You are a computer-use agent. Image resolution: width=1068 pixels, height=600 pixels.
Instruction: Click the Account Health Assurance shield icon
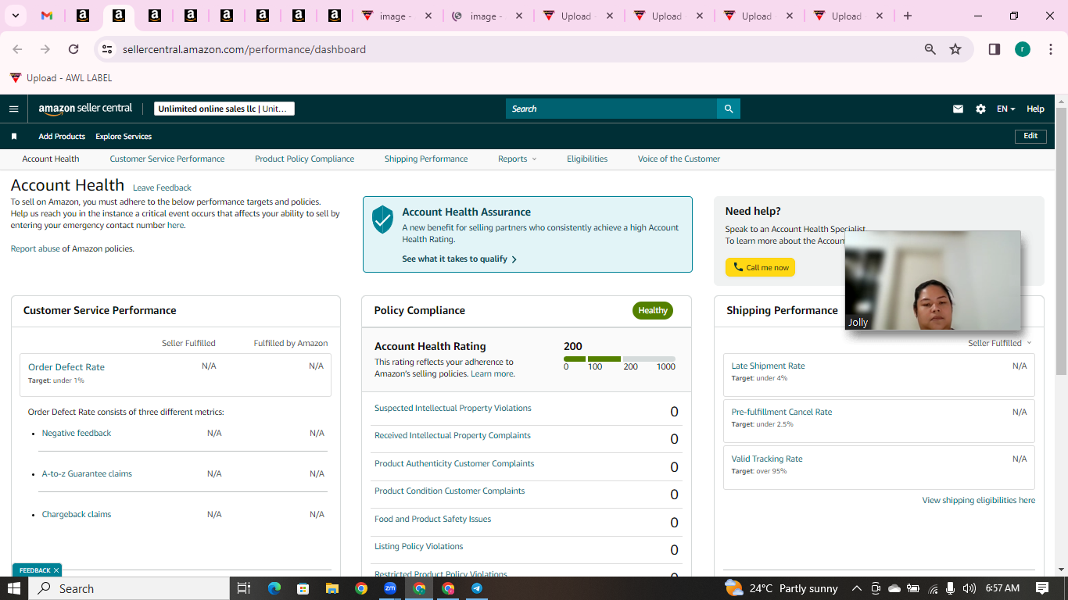click(382, 220)
